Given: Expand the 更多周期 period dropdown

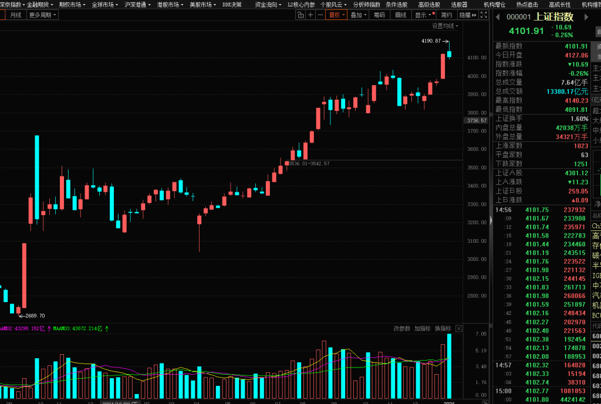Looking at the screenshot, I should (43, 15).
